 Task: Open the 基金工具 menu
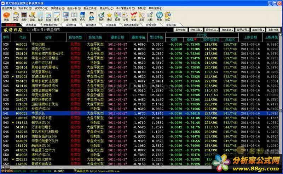point(90,8)
